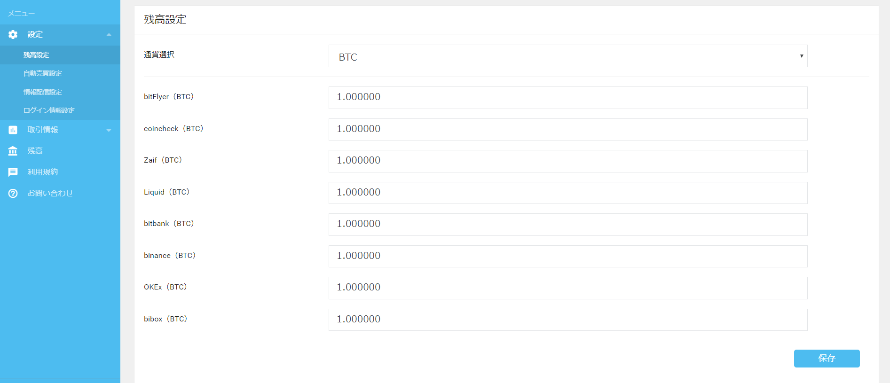Click the 利用規約 message icon
890x383 pixels.
pyautogui.click(x=13, y=172)
